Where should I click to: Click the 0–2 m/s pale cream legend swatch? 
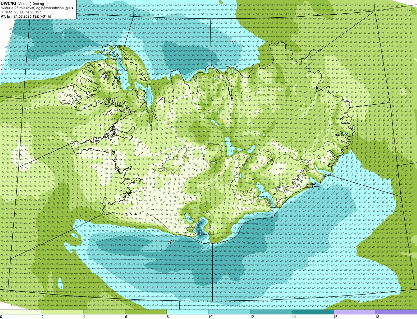(21, 312)
